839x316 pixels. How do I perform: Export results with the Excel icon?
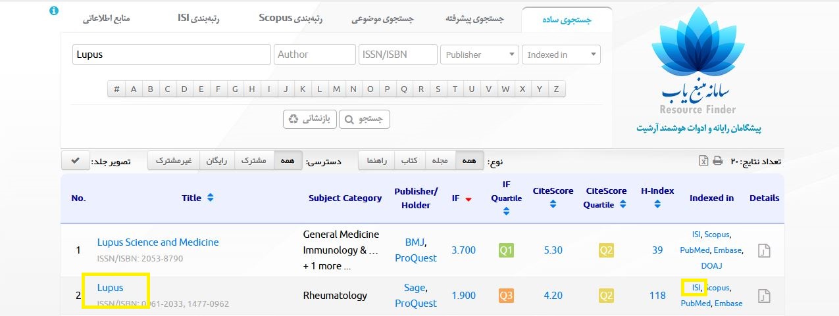pyautogui.click(x=703, y=161)
